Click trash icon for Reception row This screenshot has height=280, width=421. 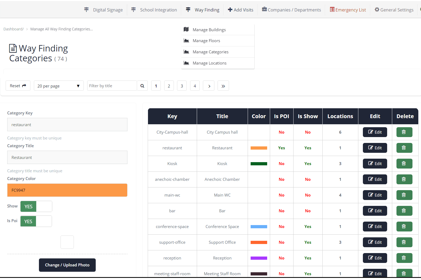click(404, 258)
